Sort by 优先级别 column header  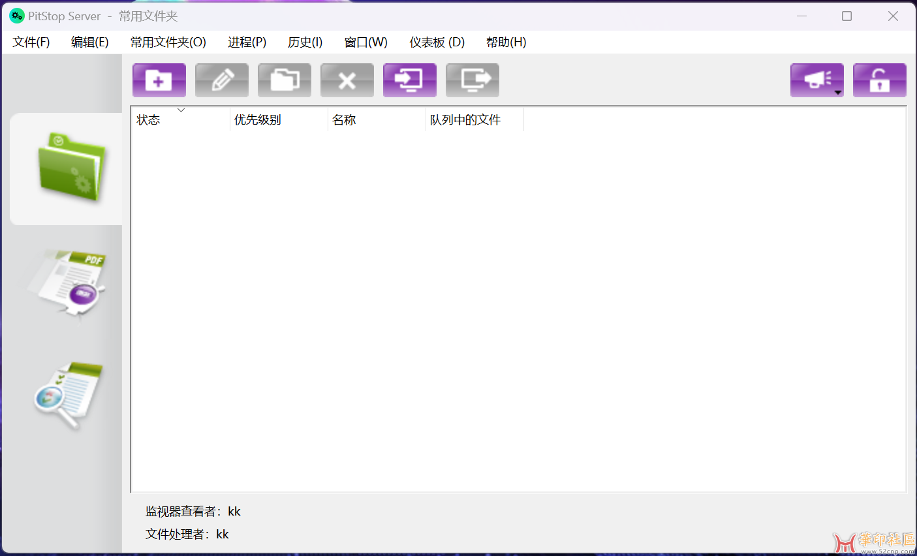278,120
